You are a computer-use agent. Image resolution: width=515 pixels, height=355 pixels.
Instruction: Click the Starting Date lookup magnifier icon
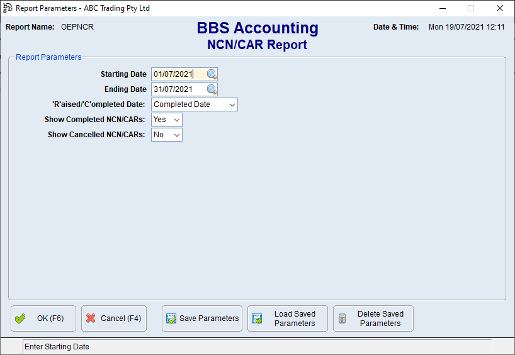[x=211, y=74]
